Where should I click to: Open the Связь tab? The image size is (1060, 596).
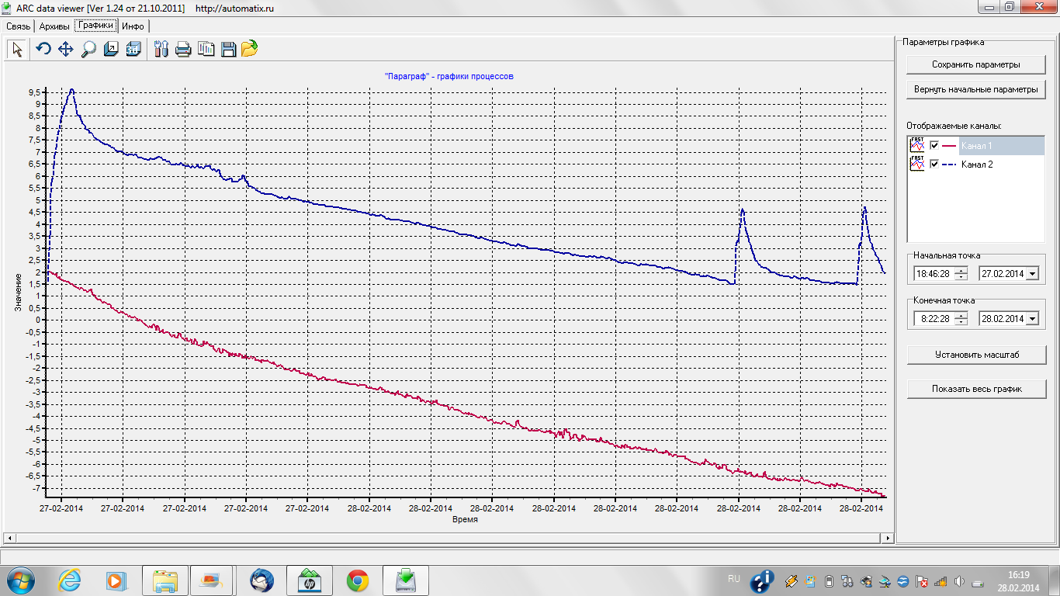coord(19,26)
